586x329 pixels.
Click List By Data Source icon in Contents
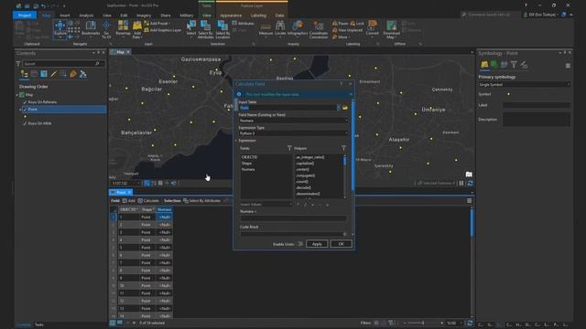[34, 74]
